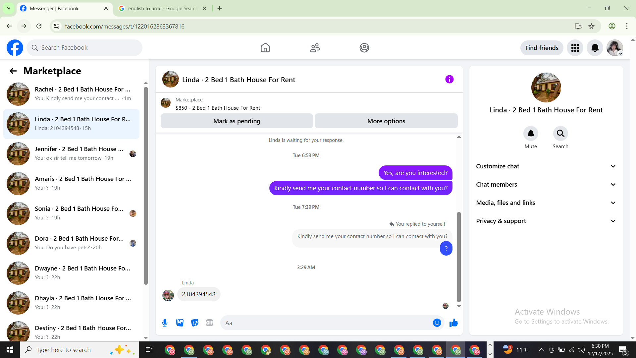
Task: Click the Find friends button
Action: (x=542, y=48)
